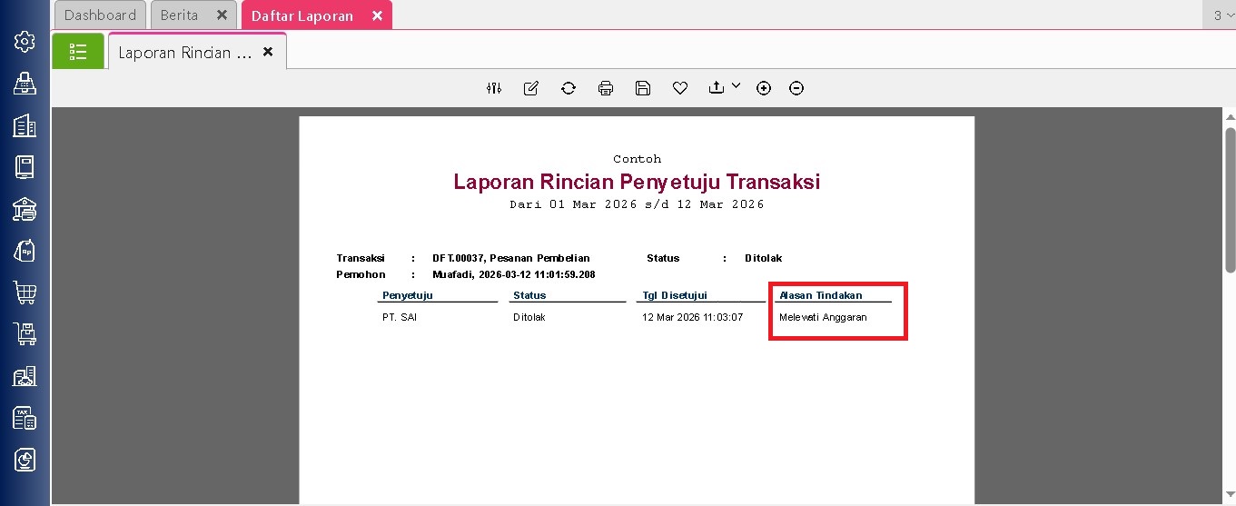
Task: Zoom in with the plus circle icon
Action: tap(764, 88)
